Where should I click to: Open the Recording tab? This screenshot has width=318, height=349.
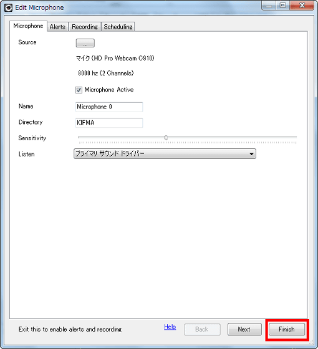[x=85, y=27]
